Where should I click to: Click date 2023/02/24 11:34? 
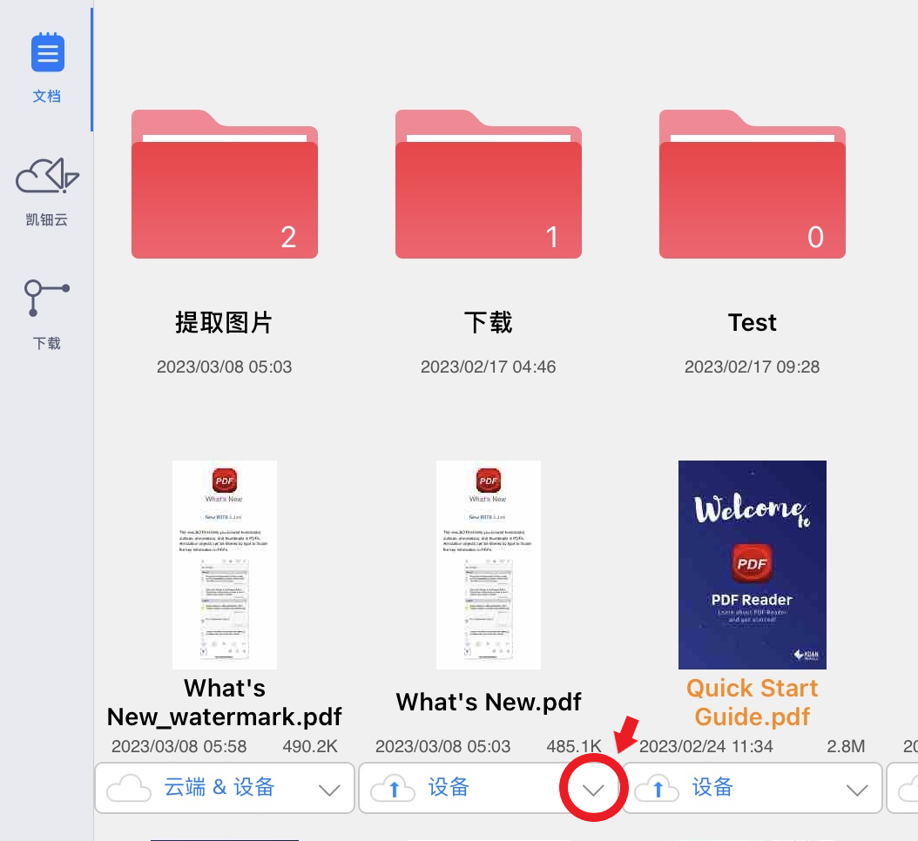point(706,746)
